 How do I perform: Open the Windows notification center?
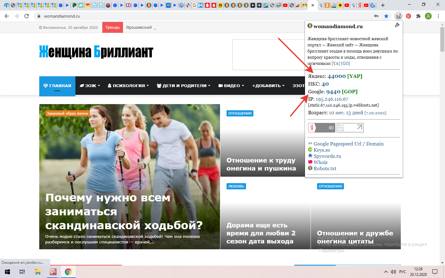point(435,272)
